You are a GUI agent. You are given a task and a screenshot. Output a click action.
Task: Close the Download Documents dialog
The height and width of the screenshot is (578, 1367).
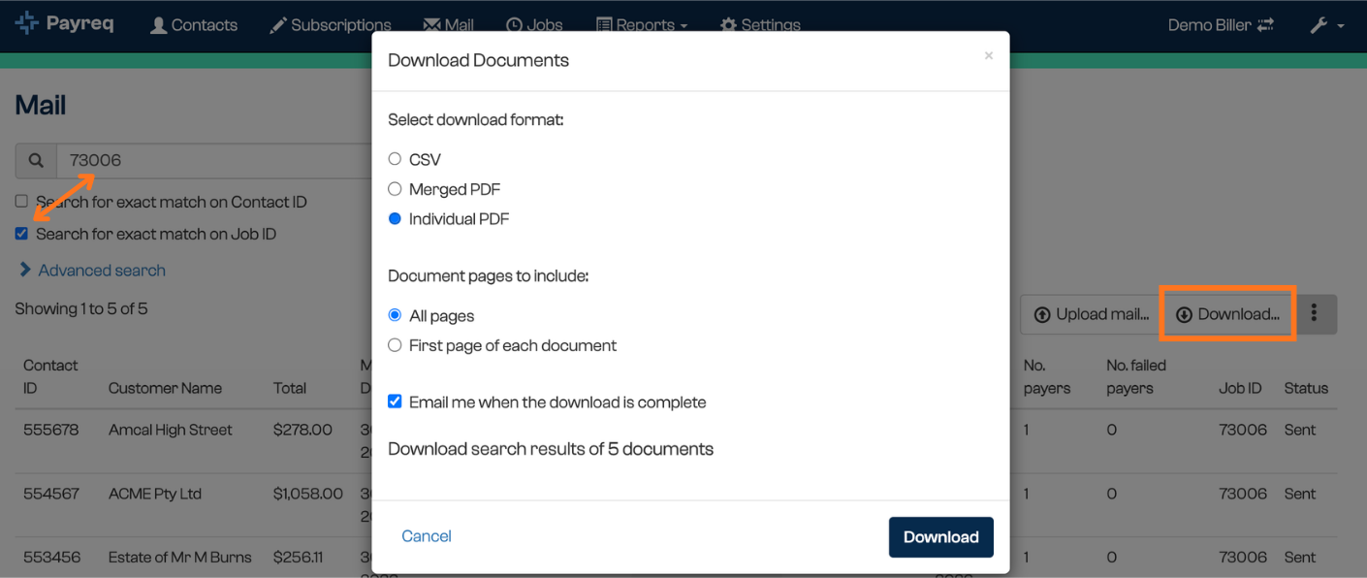pyautogui.click(x=988, y=56)
